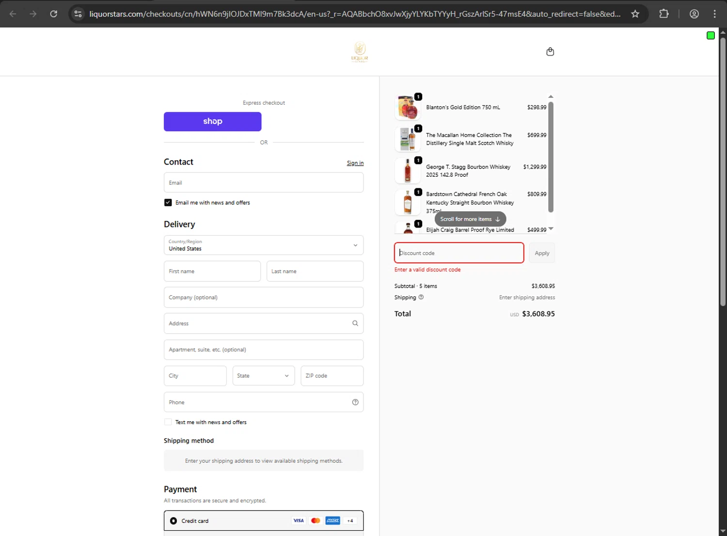
Task: Focus the ZIP code field
Action: point(332,376)
